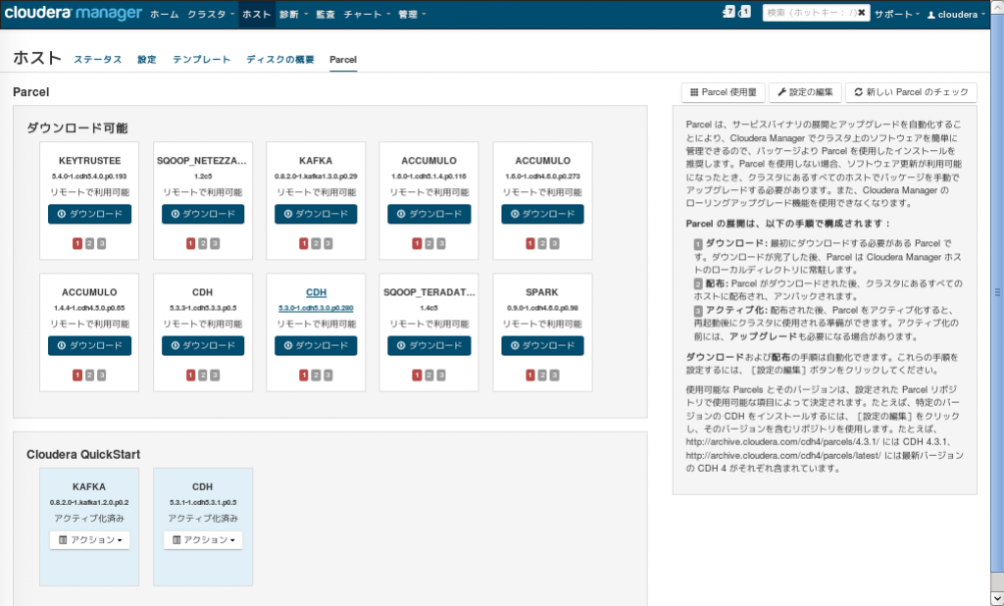This screenshot has width=1004, height=606.
Task: Click the Cloudera QuickStart heading
Action: click(x=83, y=455)
